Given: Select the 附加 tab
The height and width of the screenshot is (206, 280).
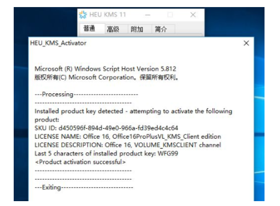Looking at the screenshot, I should tap(136, 29).
